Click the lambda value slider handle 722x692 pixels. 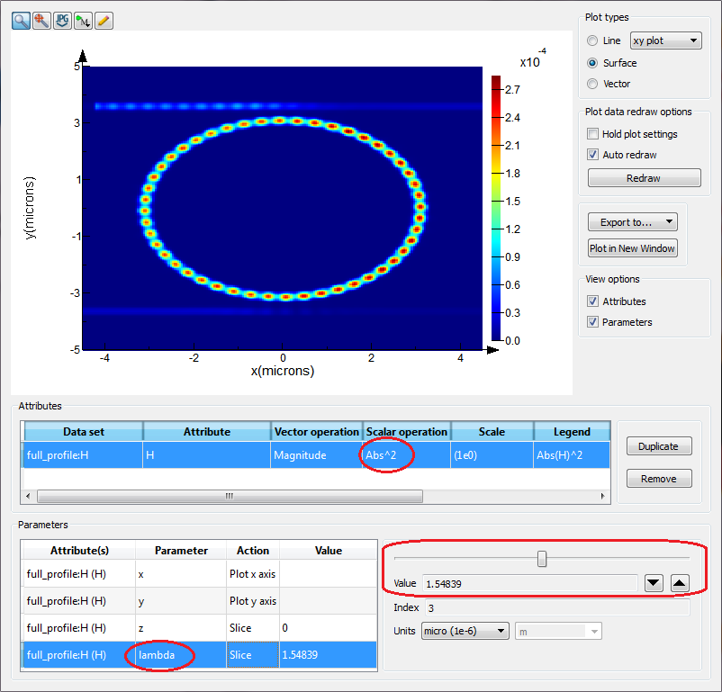pos(542,559)
